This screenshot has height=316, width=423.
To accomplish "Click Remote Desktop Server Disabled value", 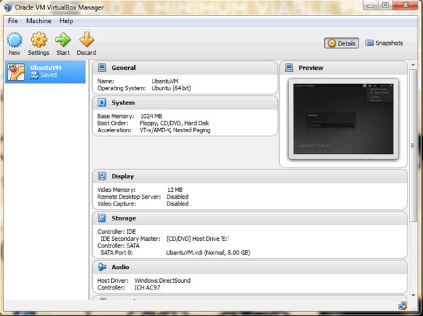I will pos(177,197).
